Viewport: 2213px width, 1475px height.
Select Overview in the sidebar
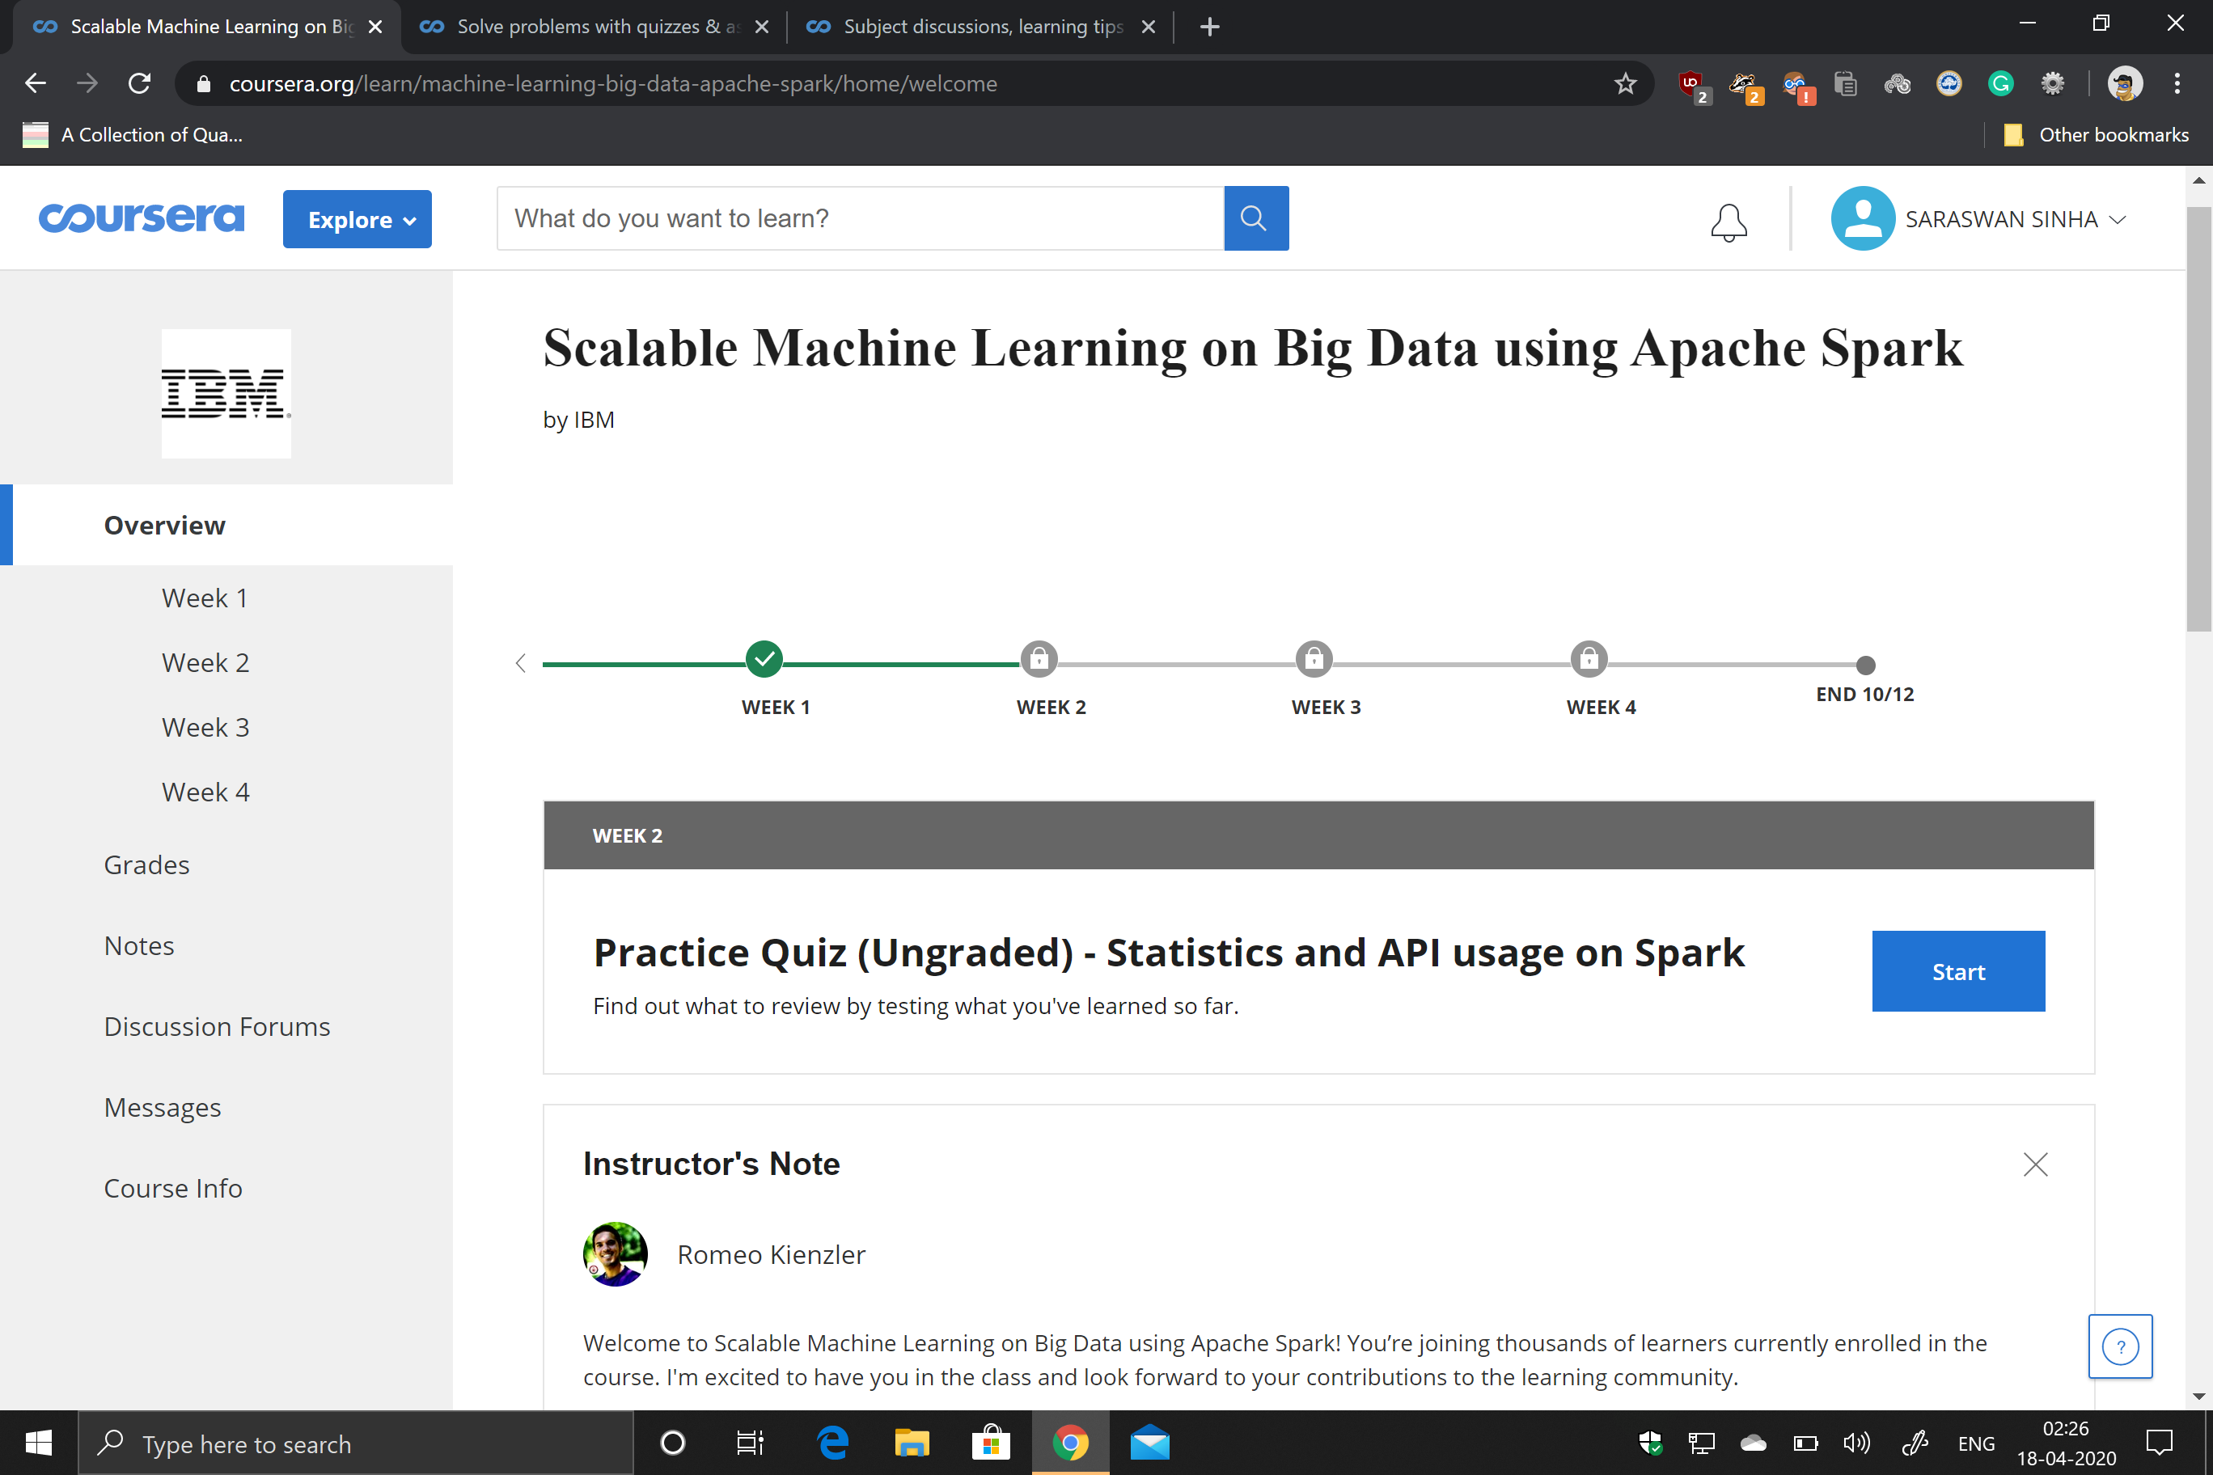coord(226,525)
